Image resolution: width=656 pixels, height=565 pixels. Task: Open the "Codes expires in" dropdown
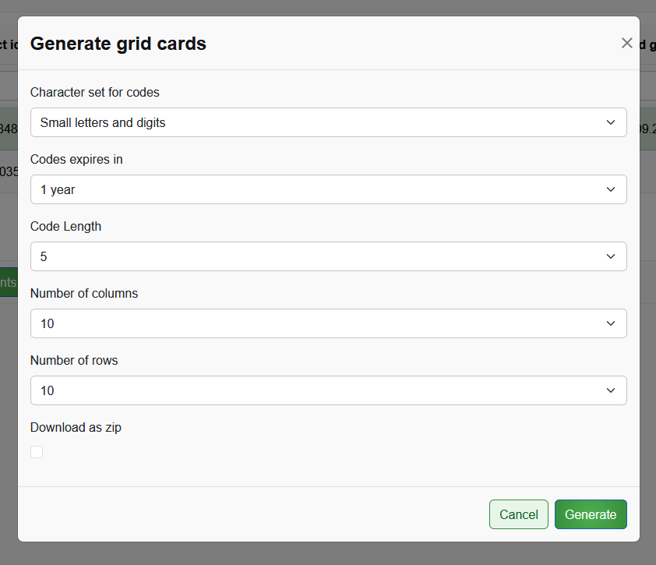coord(328,189)
